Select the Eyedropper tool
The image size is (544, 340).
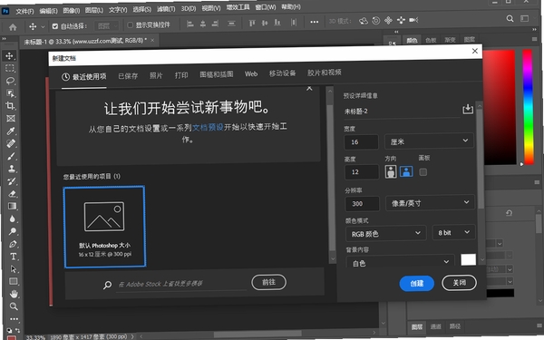coord(11,131)
